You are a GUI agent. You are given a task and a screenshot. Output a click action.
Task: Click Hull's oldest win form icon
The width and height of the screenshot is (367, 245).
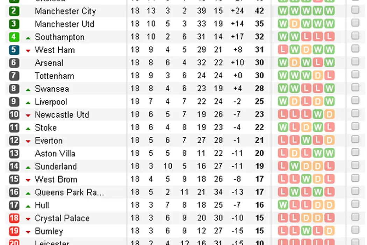(x=283, y=205)
